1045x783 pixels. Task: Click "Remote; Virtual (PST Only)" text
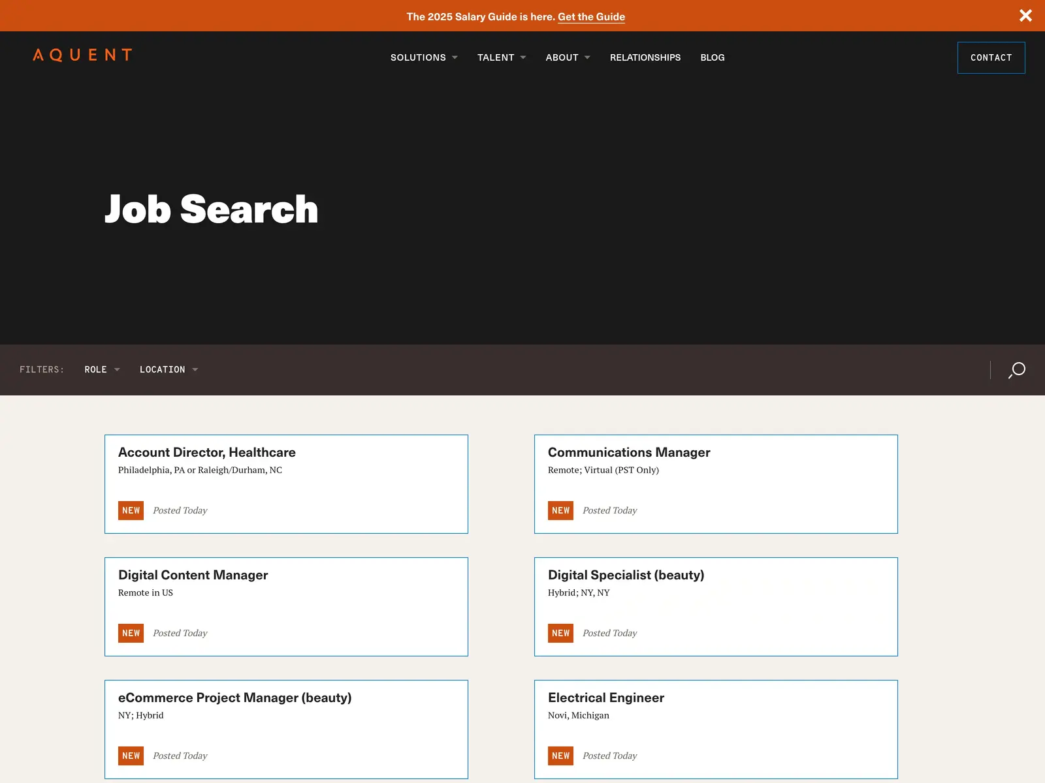click(603, 470)
